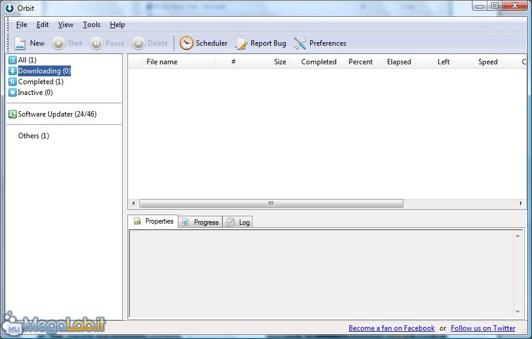Screen dimensions: 532x339
Task: Open the Scheduler clock icon
Action: (187, 43)
